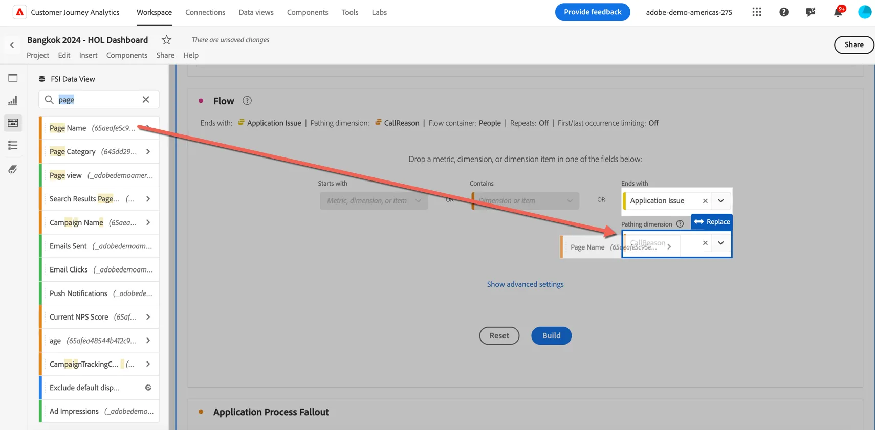The height and width of the screenshot is (430, 875).
Task: Select the Push Notifications metric
Action: pyautogui.click(x=99, y=293)
